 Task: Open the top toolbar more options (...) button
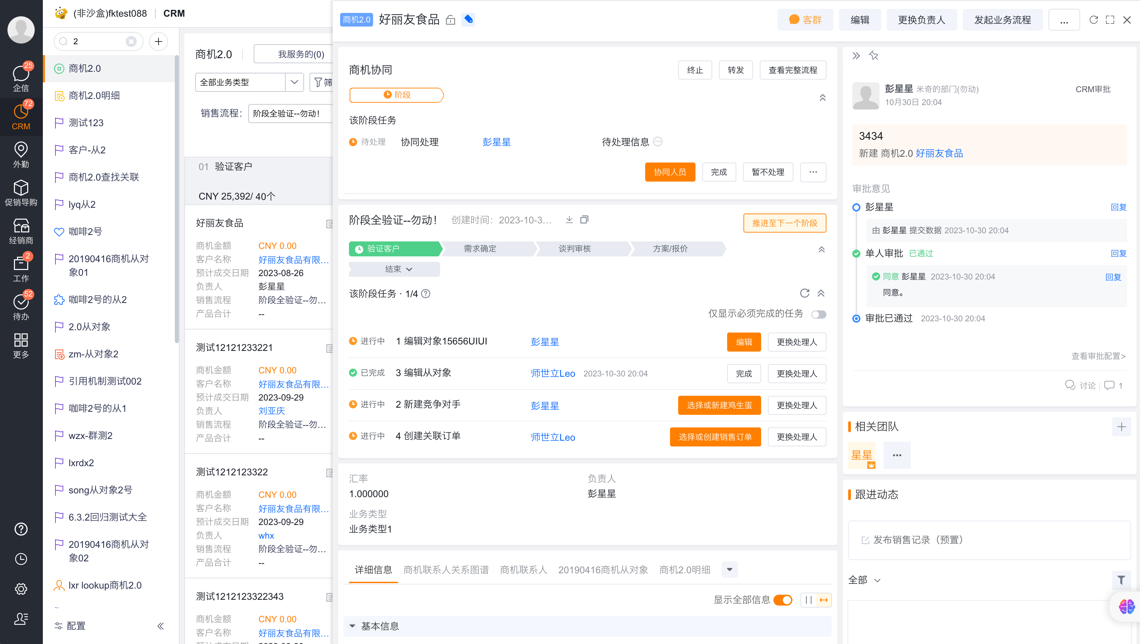[x=1064, y=20]
